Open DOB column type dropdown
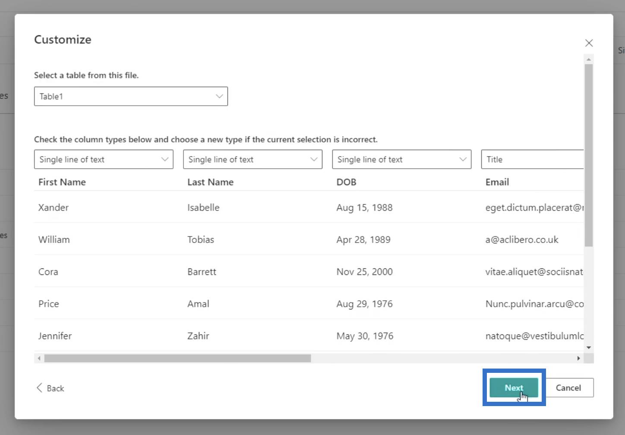The height and width of the screenshot is (435, 625). point(401,159)
